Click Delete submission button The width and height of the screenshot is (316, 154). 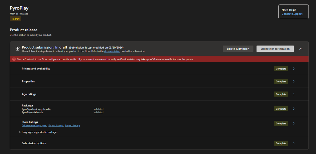coord(238,49)
